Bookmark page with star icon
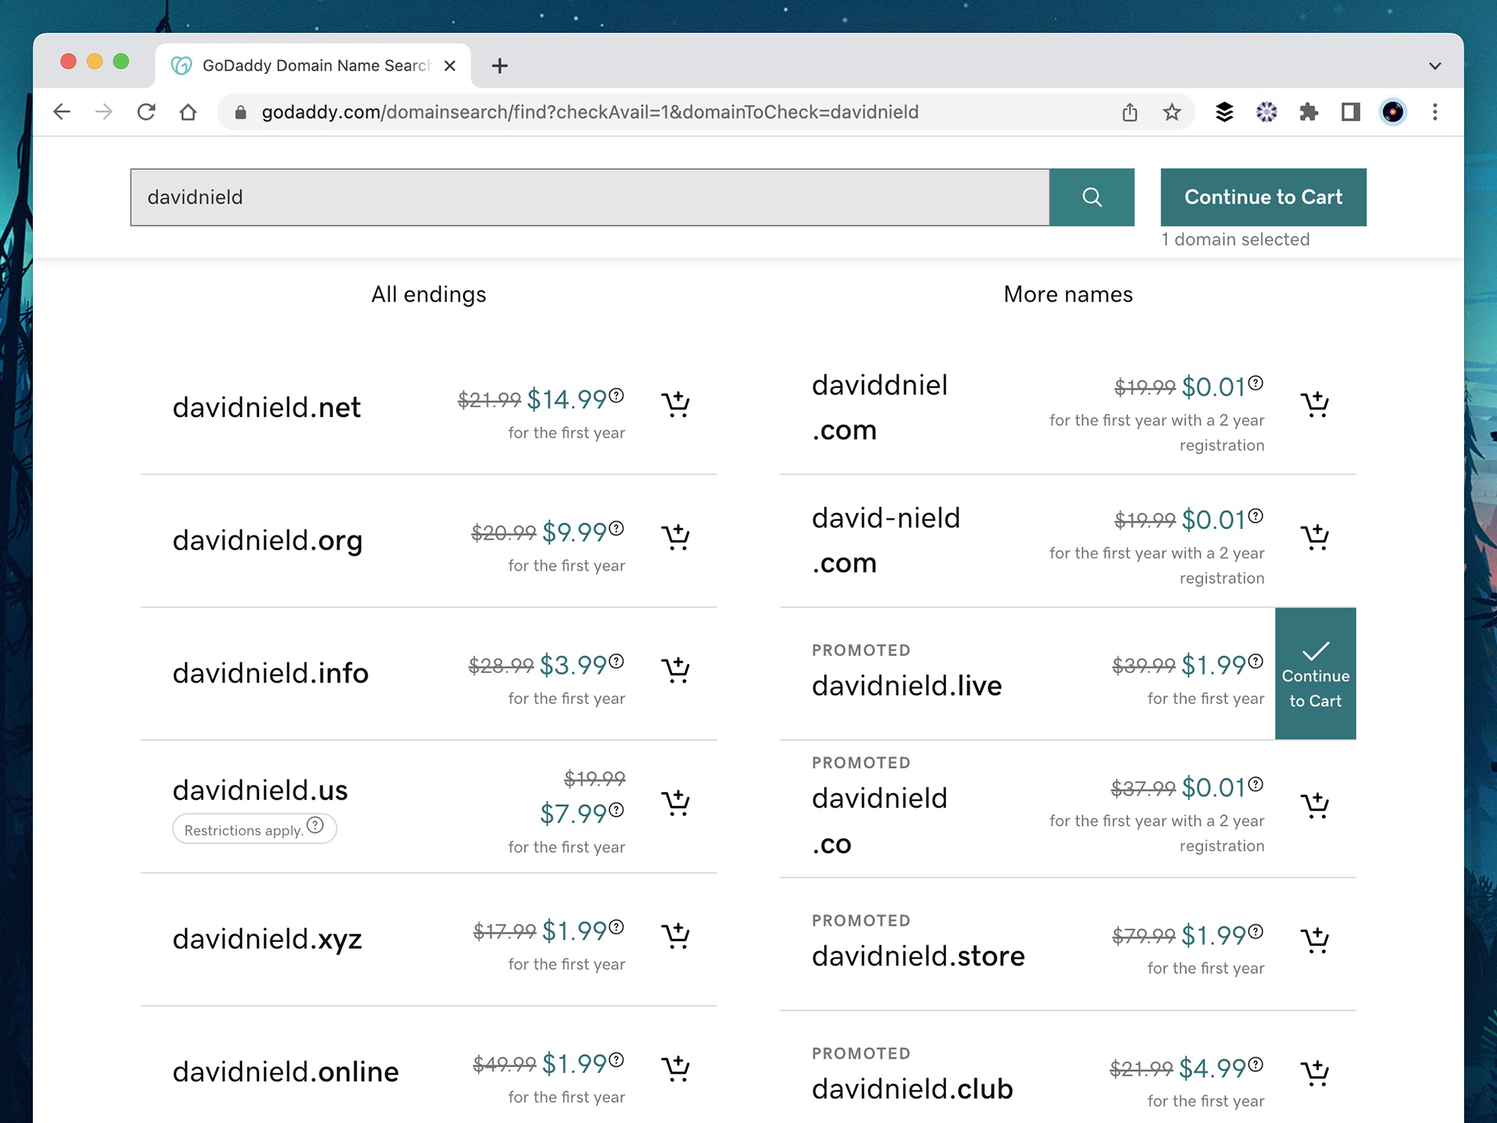 pyautogui.click(x=1171, y=112)
